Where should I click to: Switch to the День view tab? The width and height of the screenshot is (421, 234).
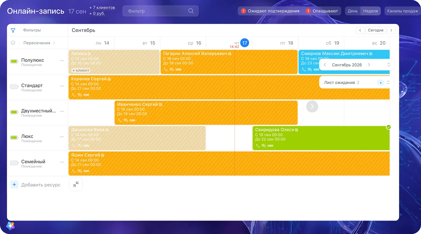pos(353,11)
